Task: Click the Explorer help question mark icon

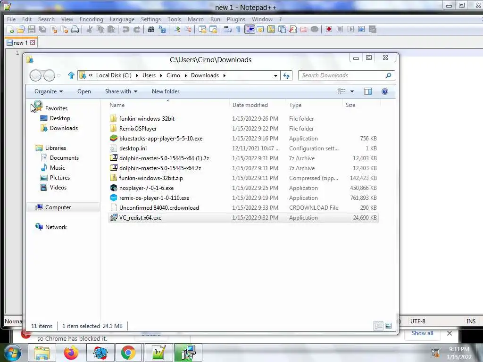Action: [x=385, y=91]
